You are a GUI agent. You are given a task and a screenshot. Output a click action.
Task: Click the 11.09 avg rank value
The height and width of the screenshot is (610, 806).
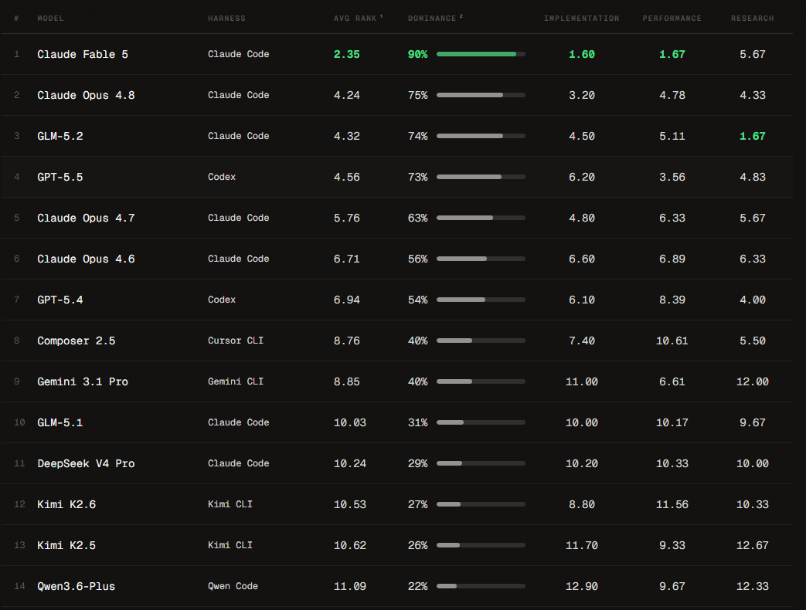[x=350, y=586]
